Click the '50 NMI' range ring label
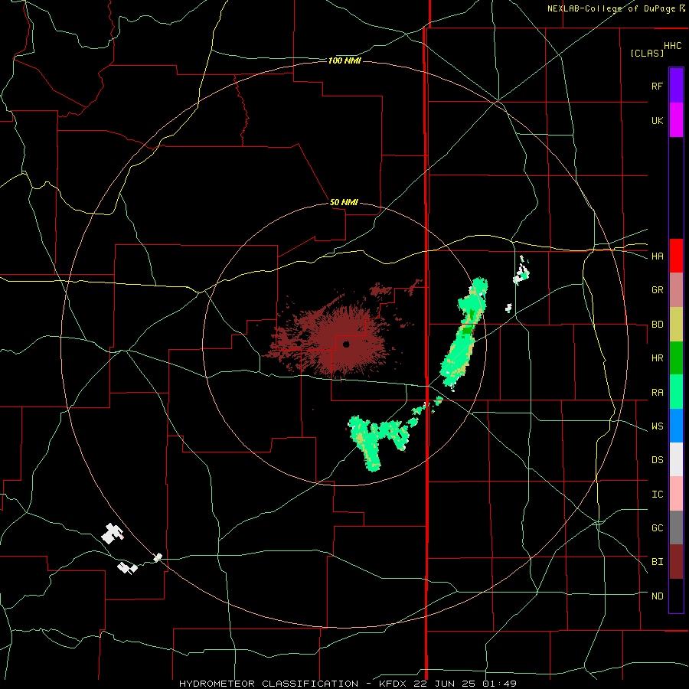The width and height of the screenshot is (689, 689). 344,202
